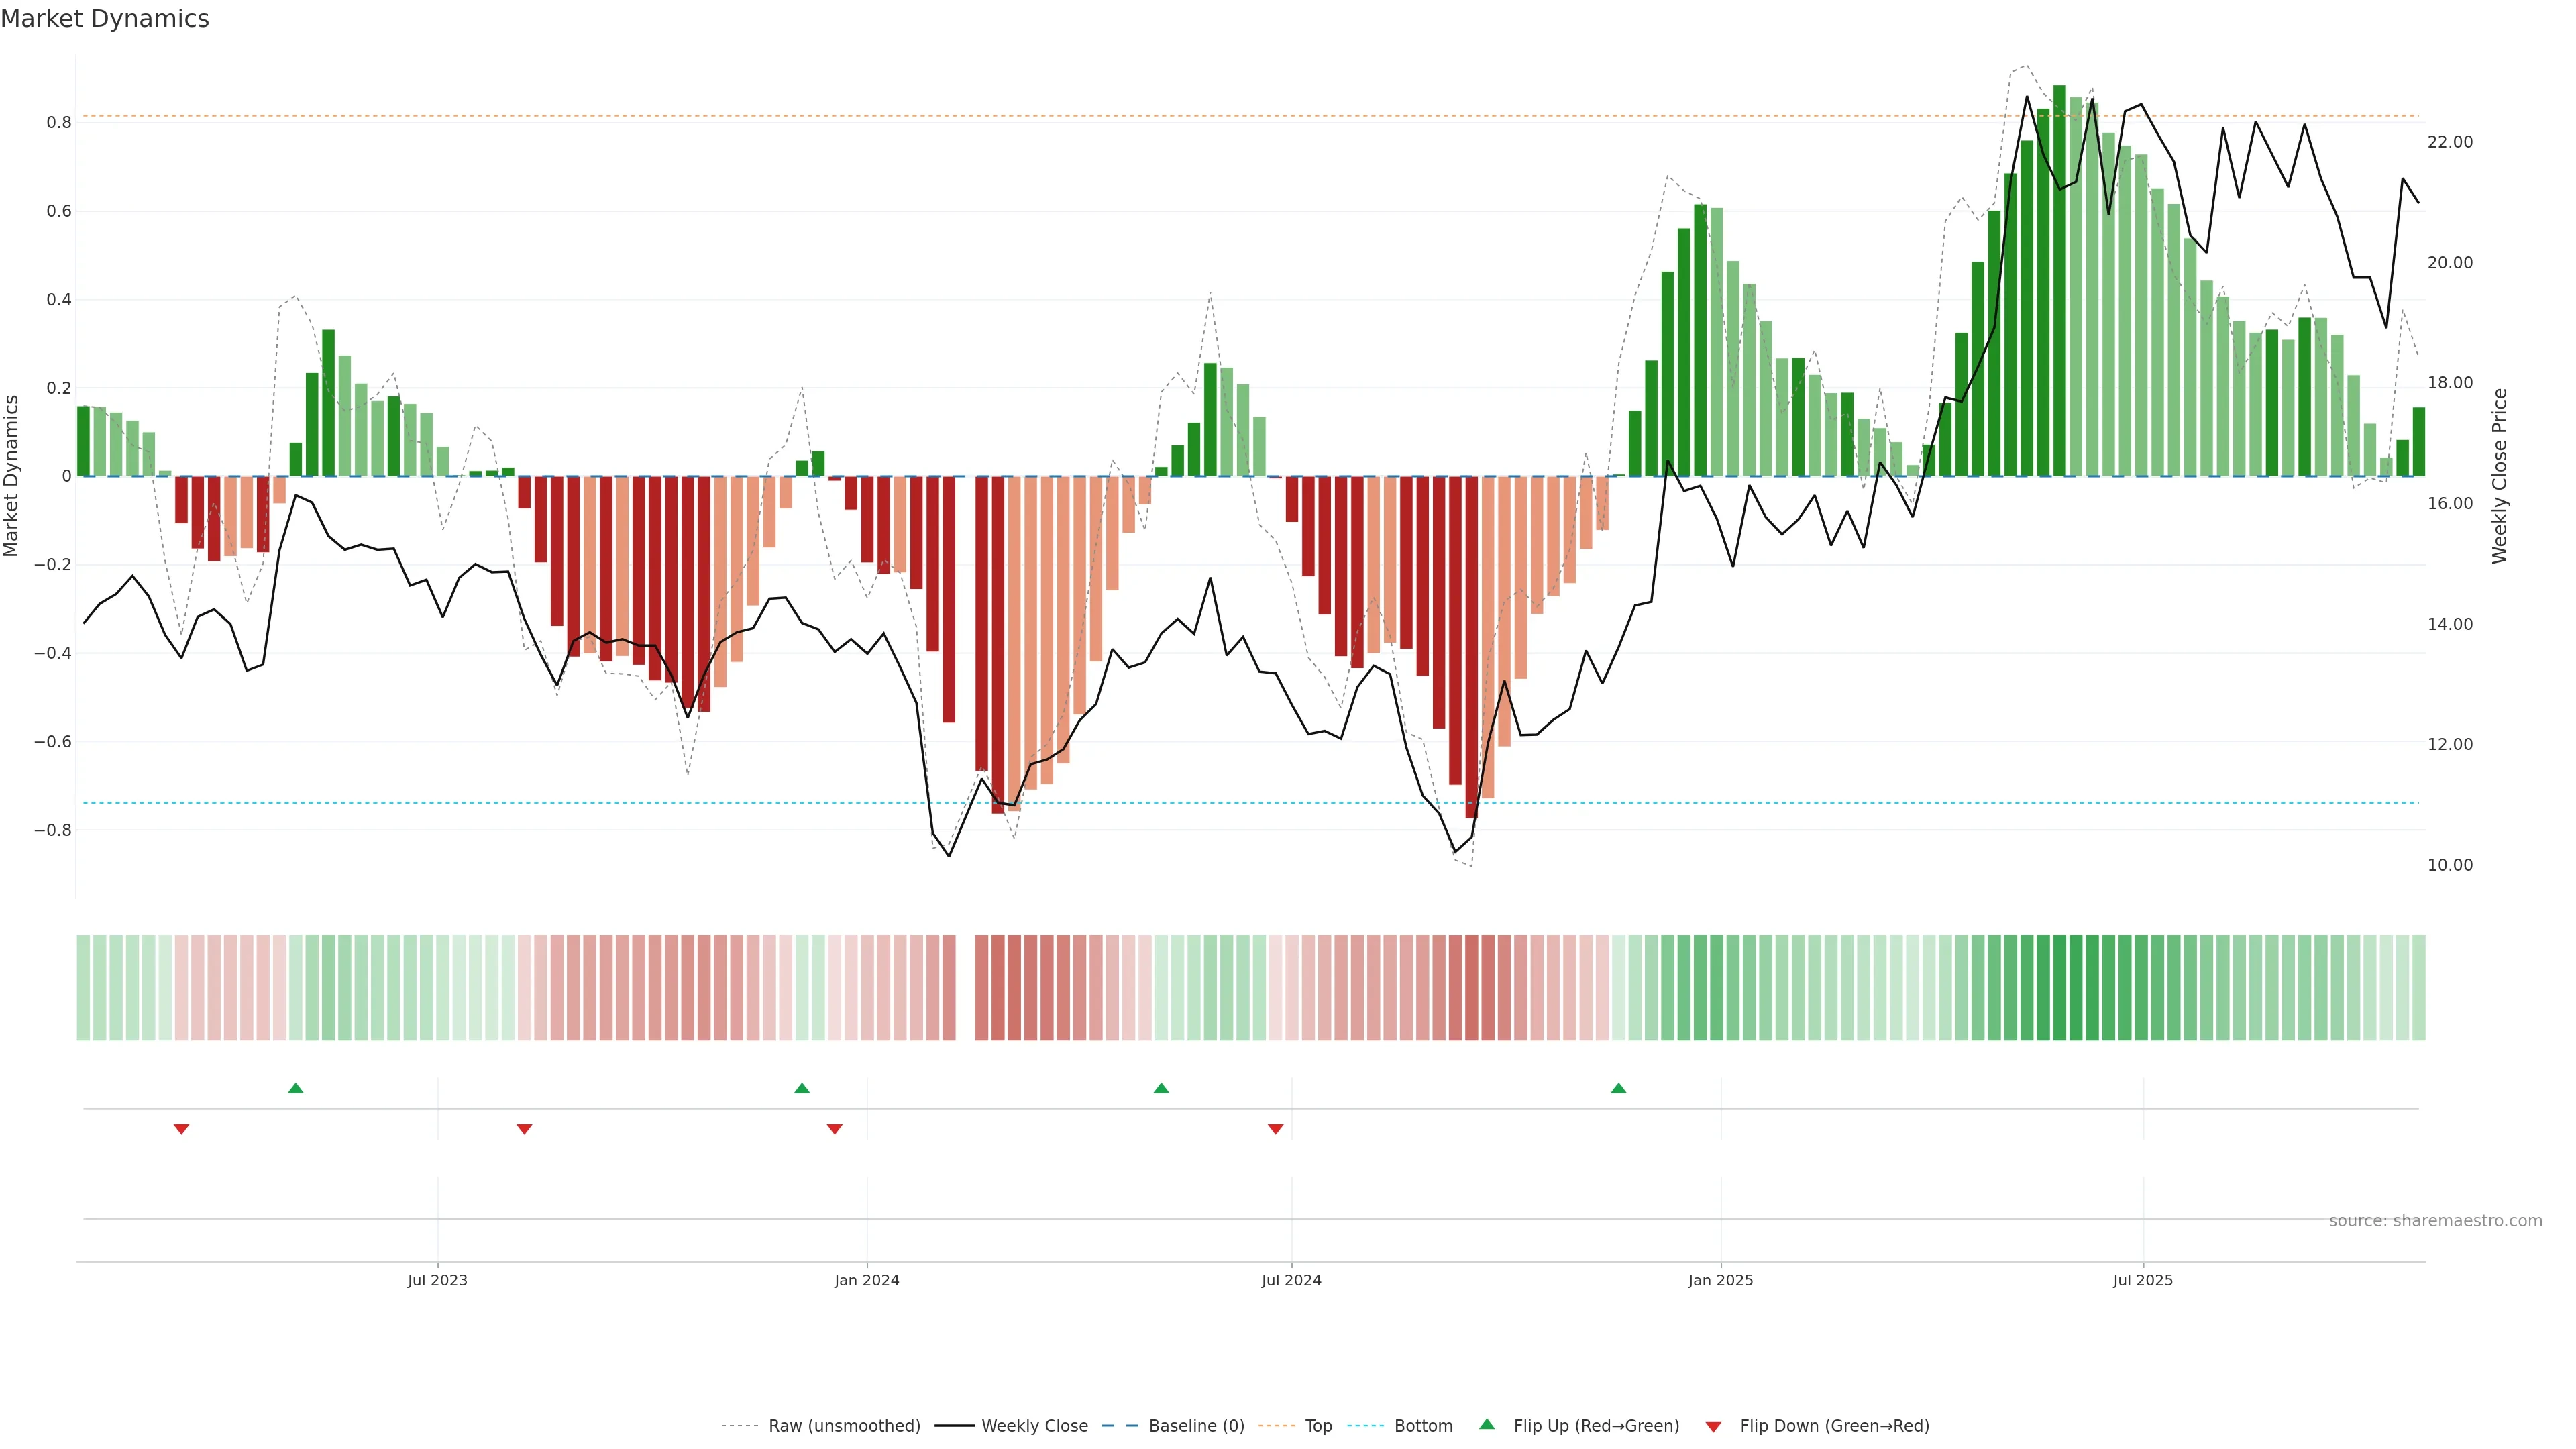This screenshot has width=2576, height=1449.
Task: Click the green Flip Up marker before Jul 2024
Action: [1161, 1088]
